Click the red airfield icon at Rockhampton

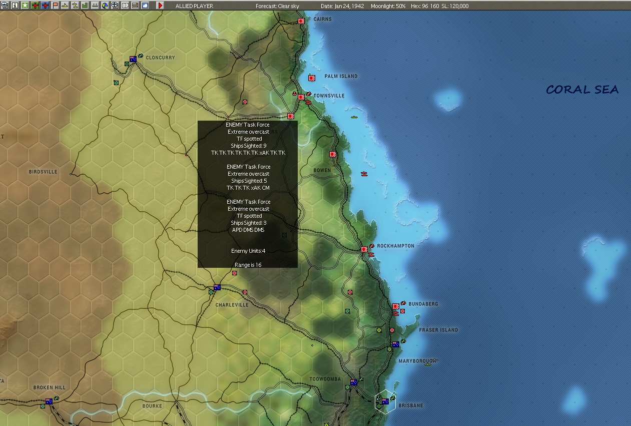click(x=372, y=246)
